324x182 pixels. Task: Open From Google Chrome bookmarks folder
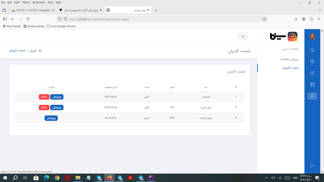pos(61,26)
